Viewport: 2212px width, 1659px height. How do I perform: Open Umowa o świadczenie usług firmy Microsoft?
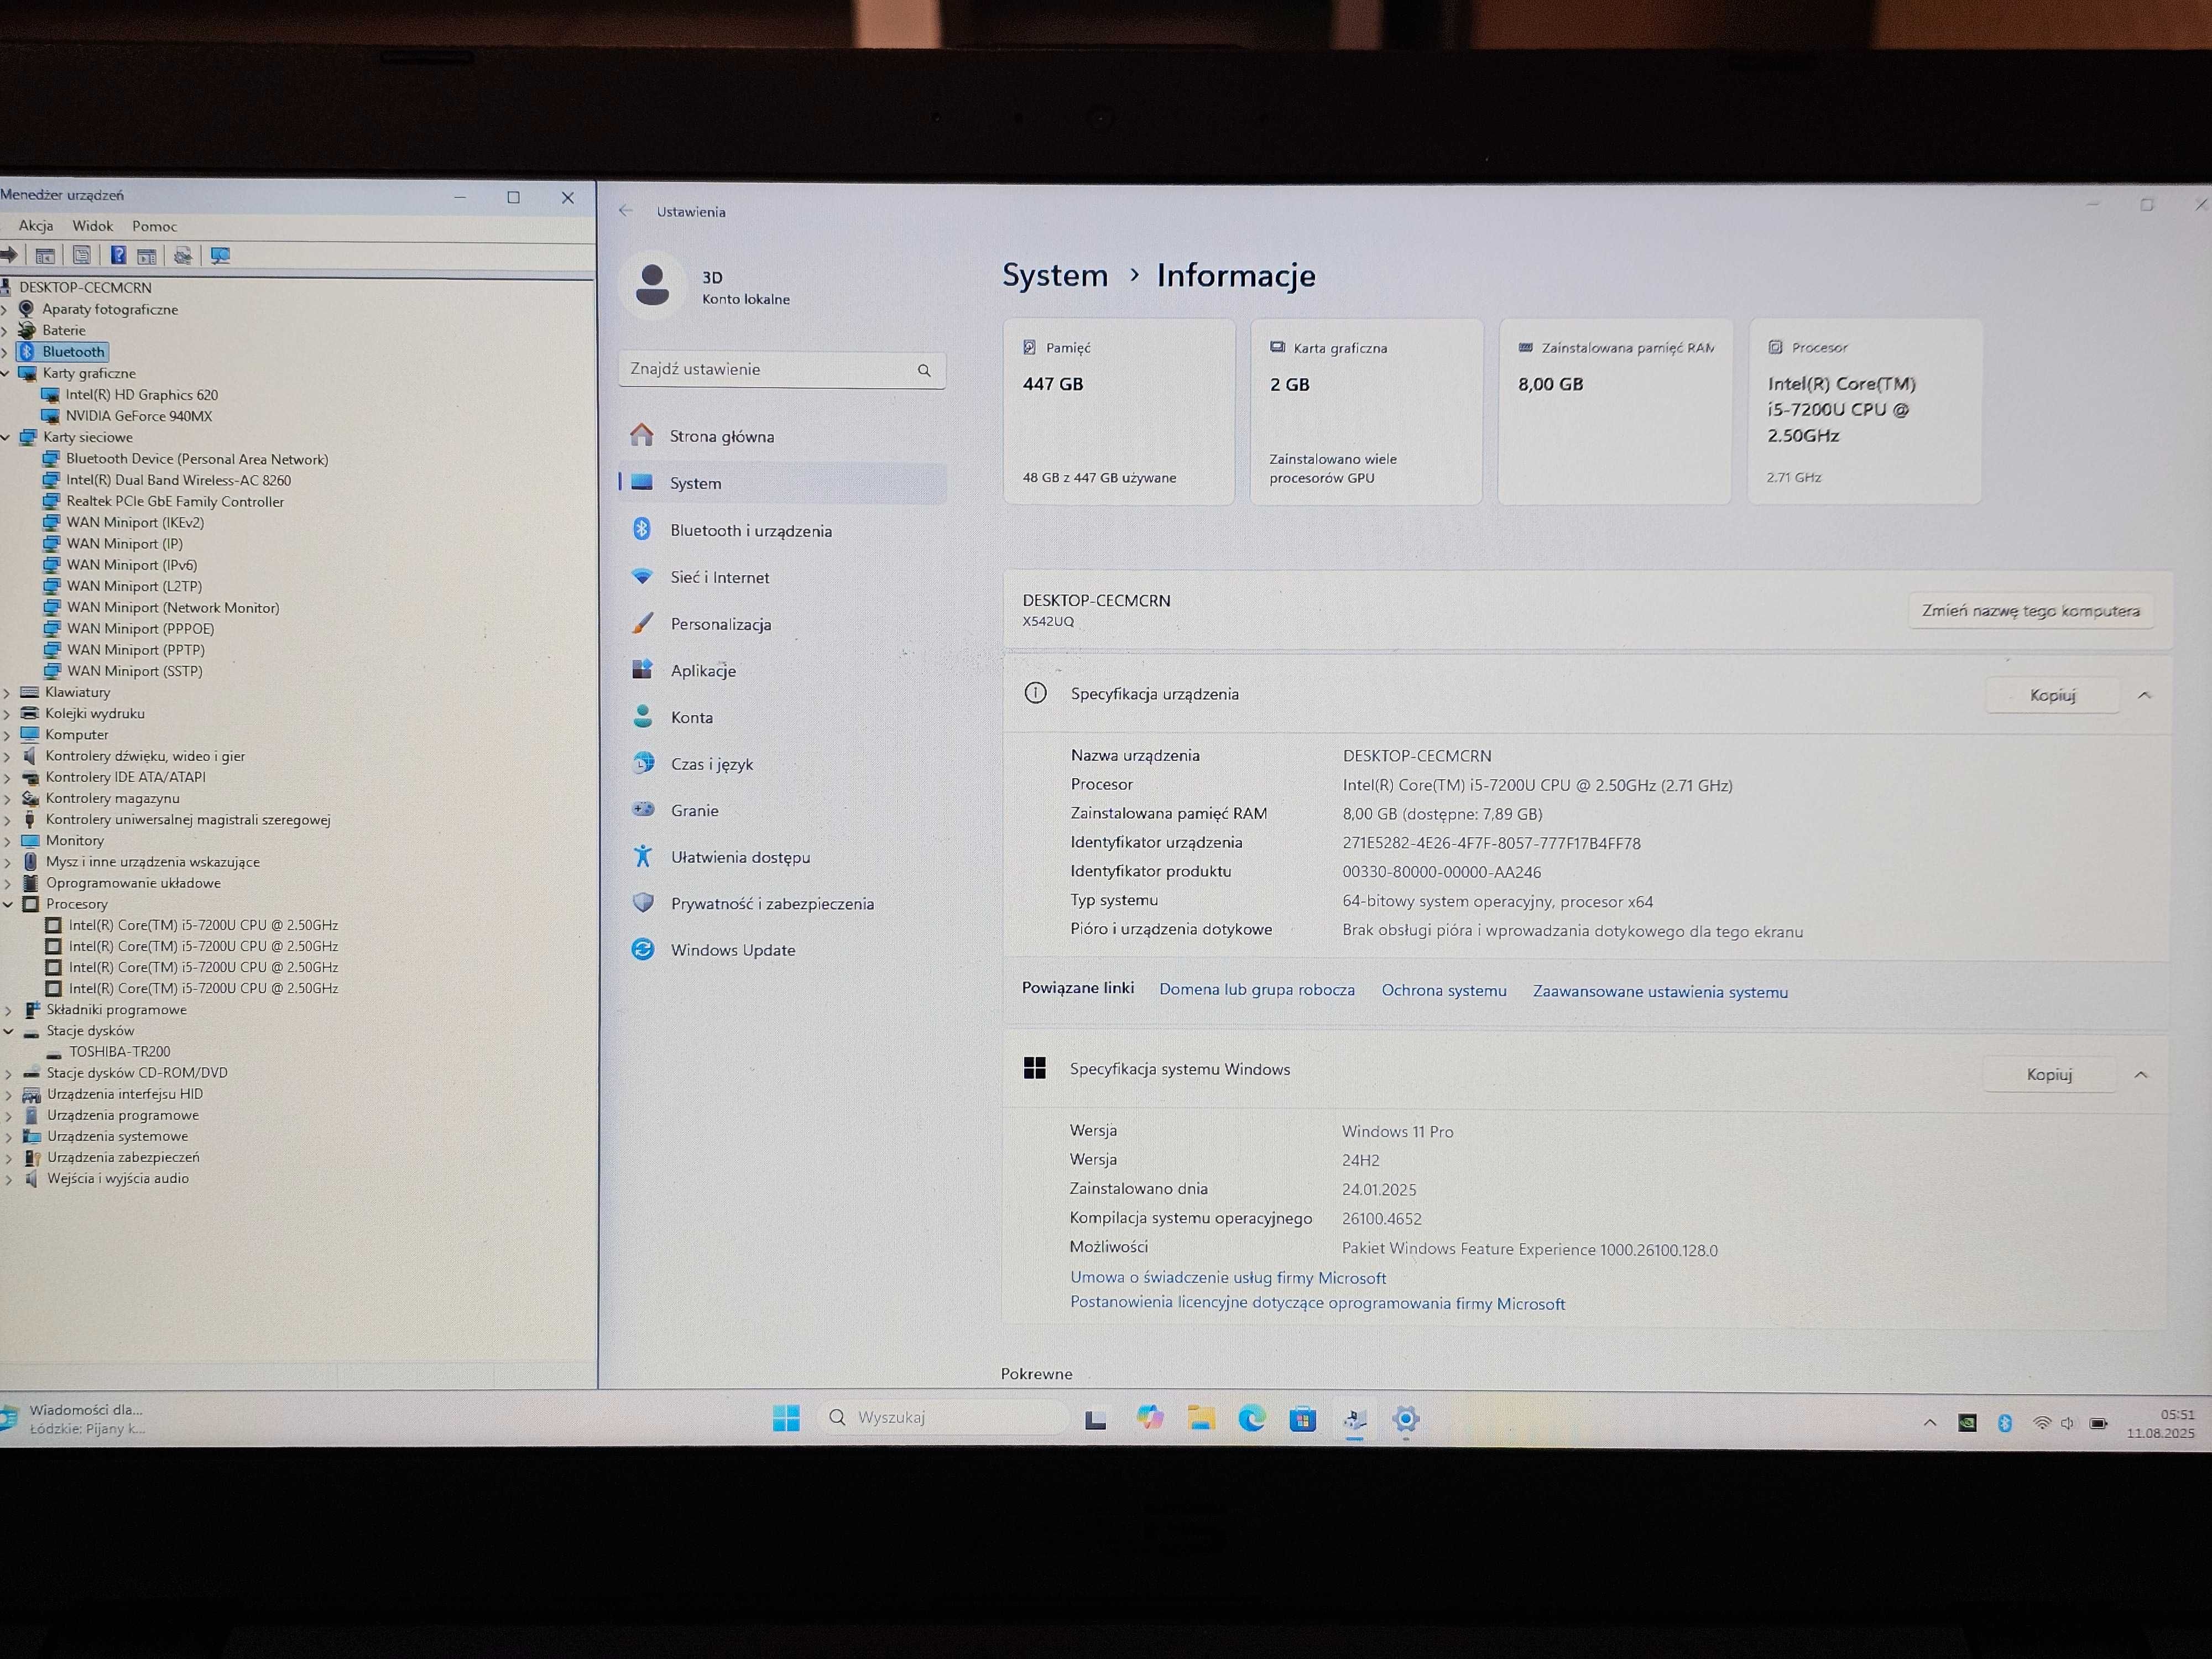(x=1228, y=1277)
